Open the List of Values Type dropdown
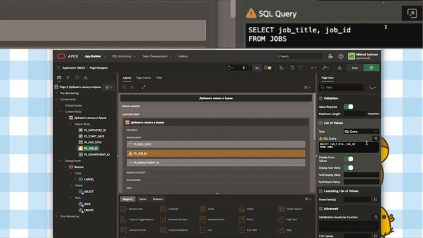The height and width of the screenshot is (238, 423). (x=361, y=132)
